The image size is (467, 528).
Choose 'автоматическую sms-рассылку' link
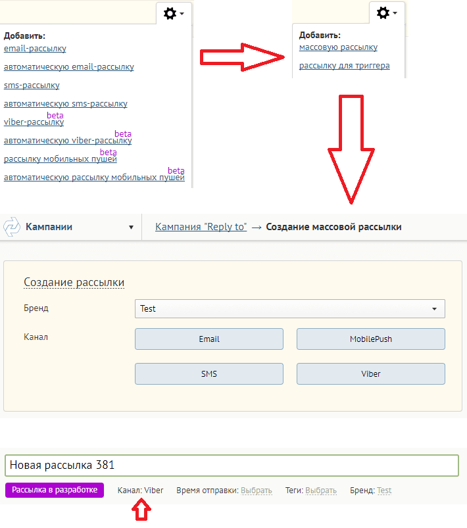point(66,104)
